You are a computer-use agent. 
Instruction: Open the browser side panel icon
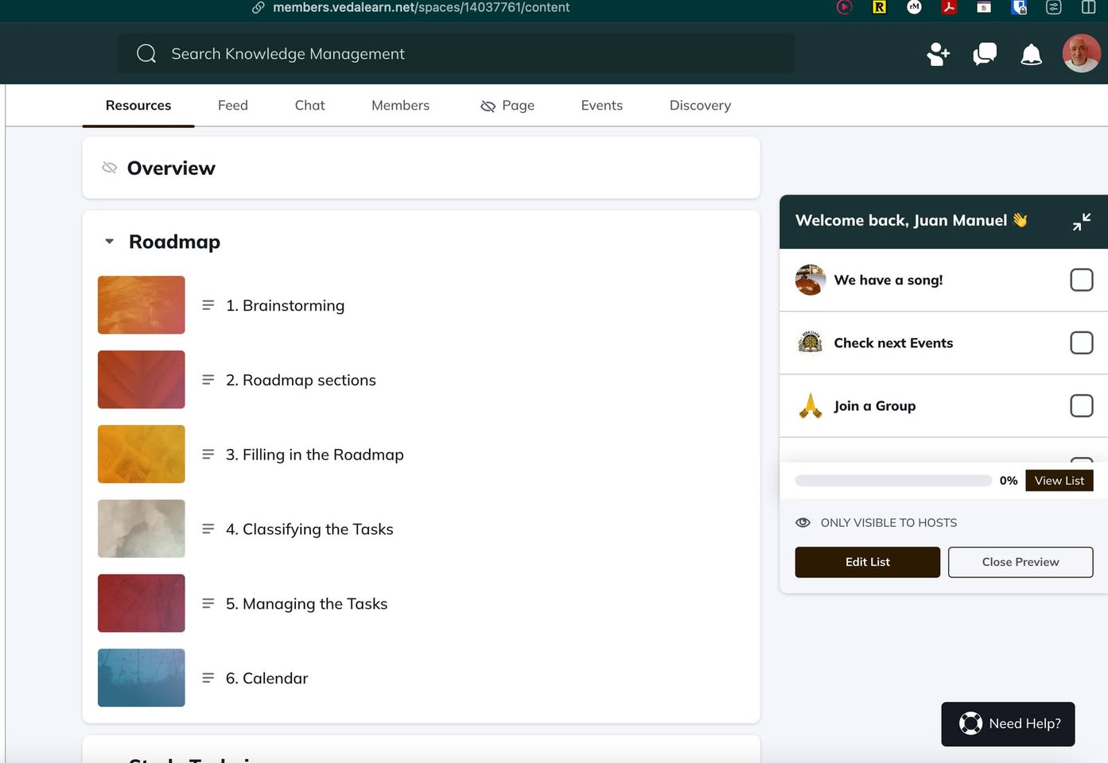click(x=1088, y=7)
